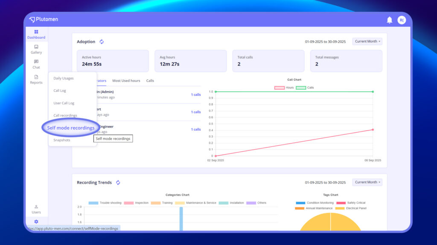
Task: Open the Dashboard sidebar item
Action: (x=36, y=34)
